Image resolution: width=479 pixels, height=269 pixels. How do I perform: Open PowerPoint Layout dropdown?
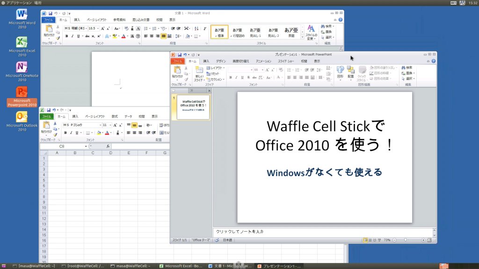(x=216, y=68)
